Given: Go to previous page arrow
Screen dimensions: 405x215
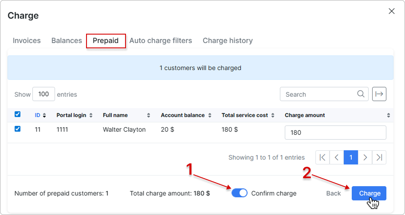Looking at the screenshot, I should pos(337,157).
